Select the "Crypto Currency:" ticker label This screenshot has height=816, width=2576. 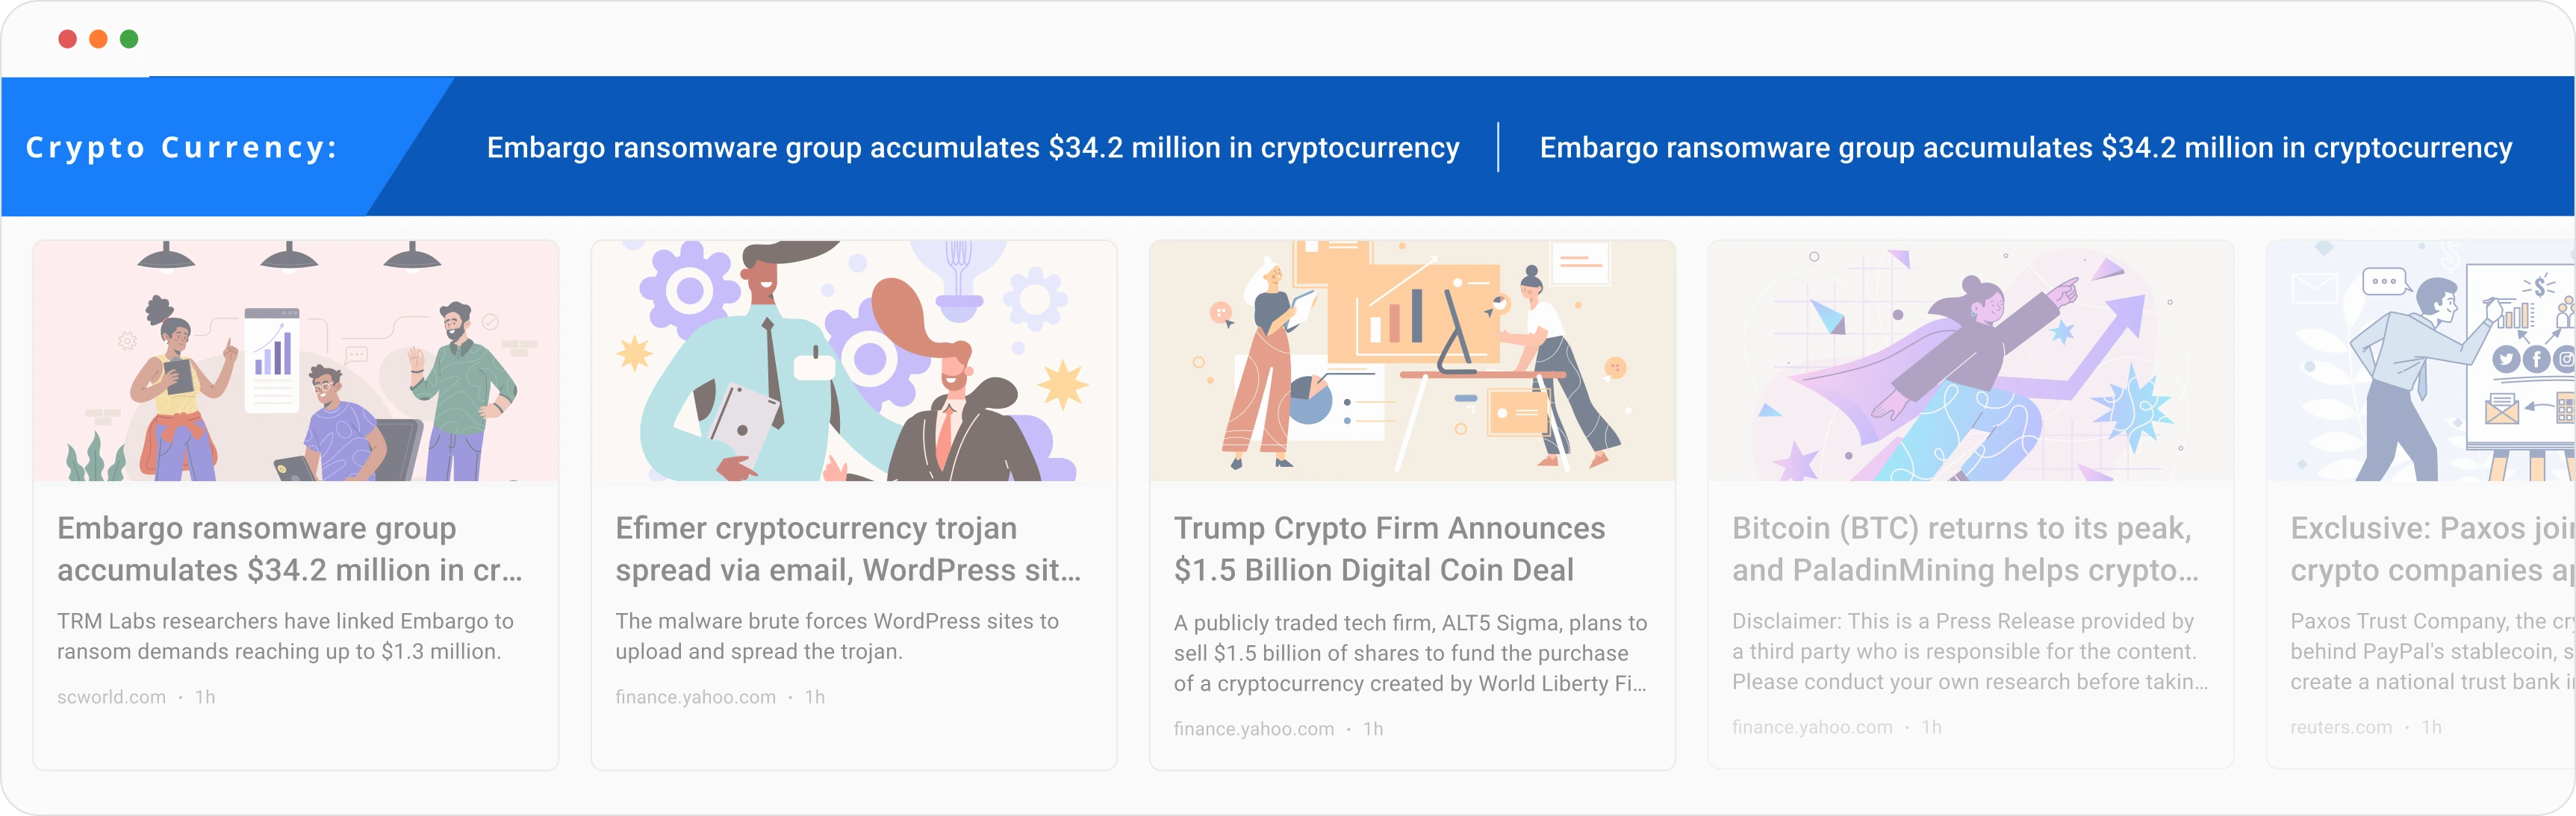(181, 148)
